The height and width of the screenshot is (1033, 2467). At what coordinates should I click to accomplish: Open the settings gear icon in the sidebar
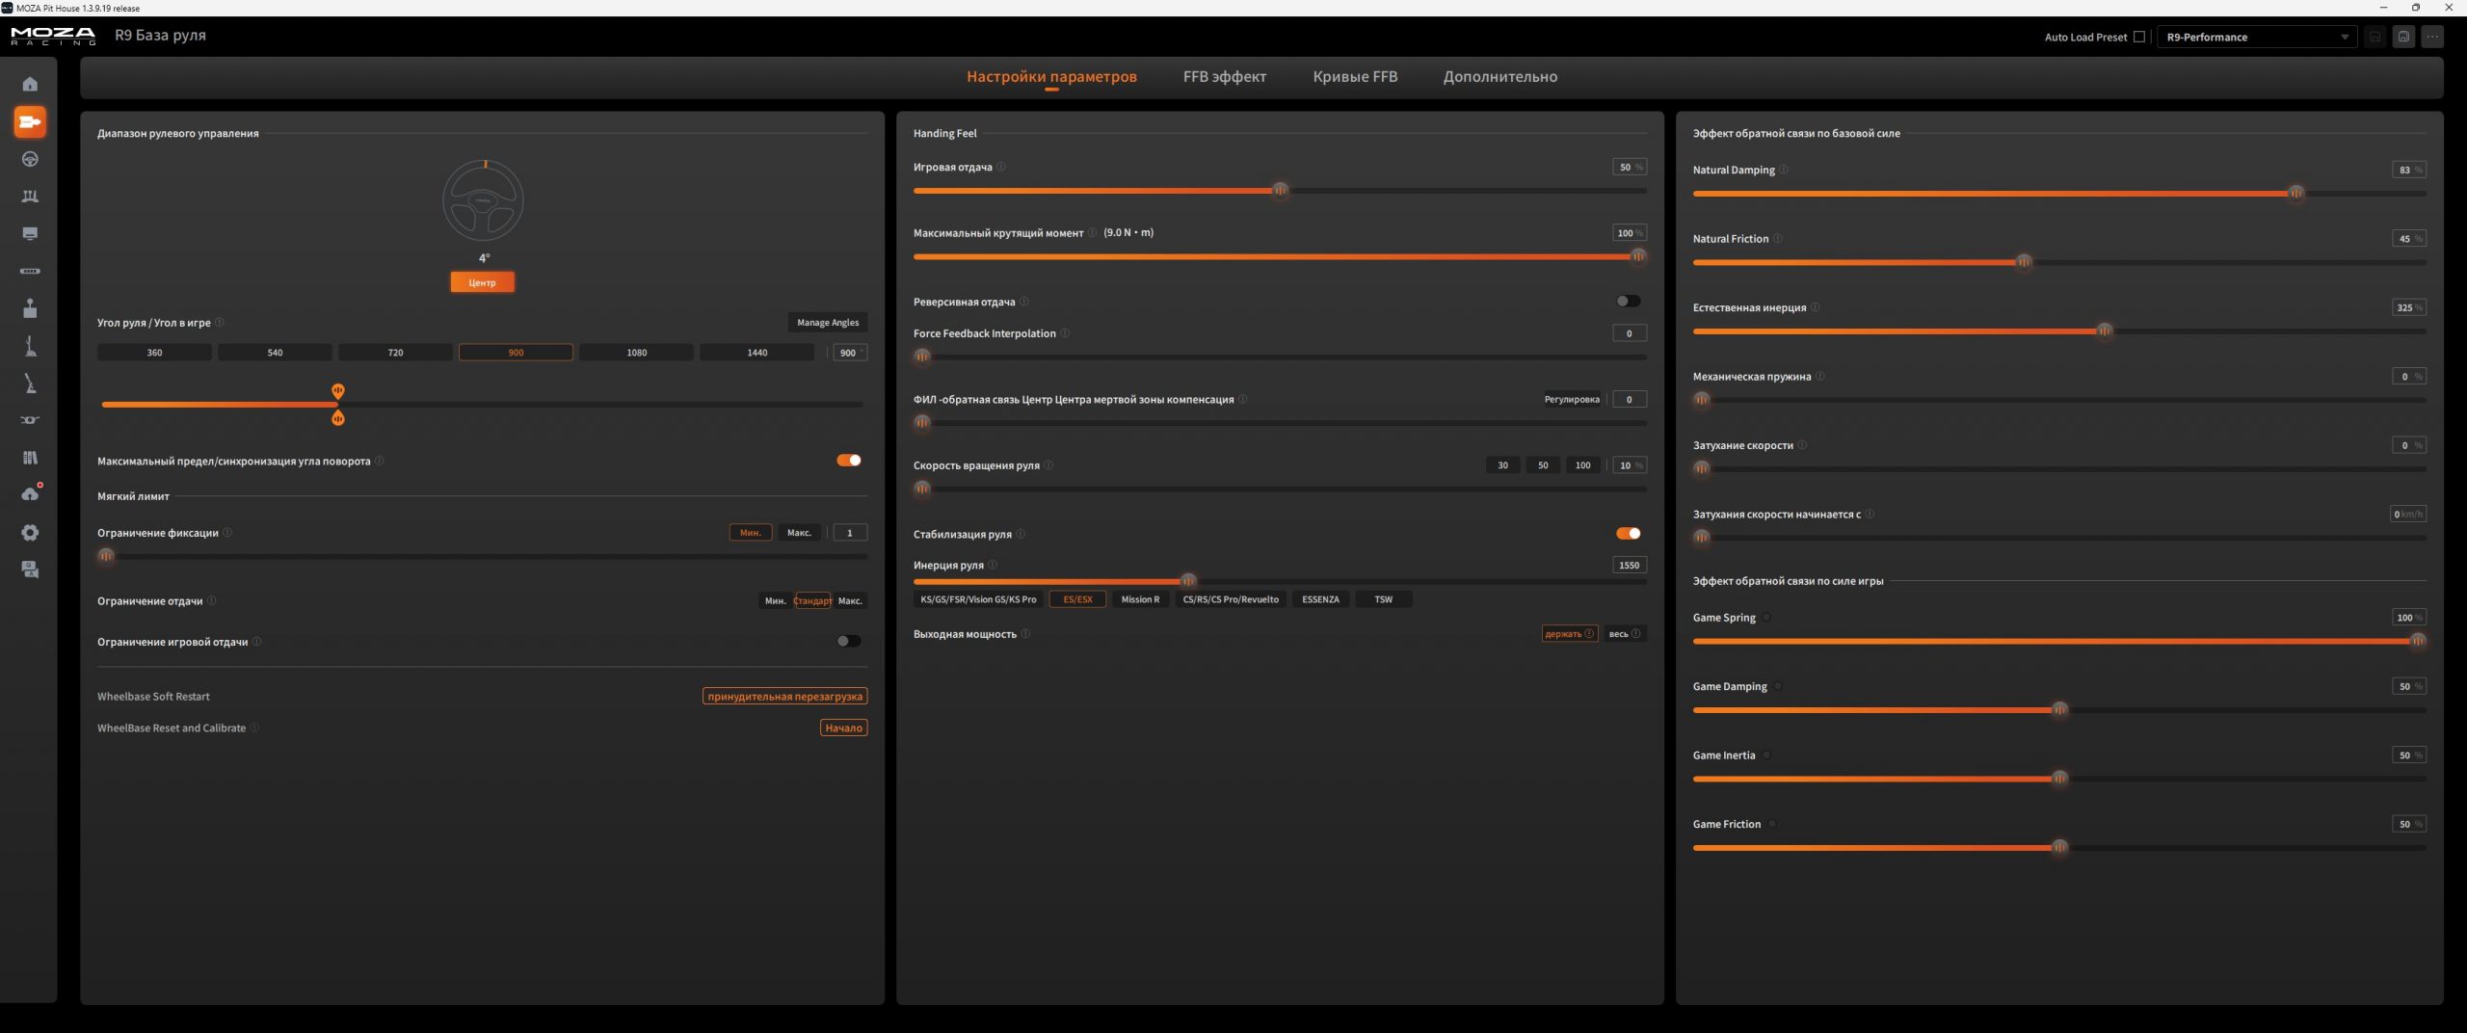coord(30,533)
